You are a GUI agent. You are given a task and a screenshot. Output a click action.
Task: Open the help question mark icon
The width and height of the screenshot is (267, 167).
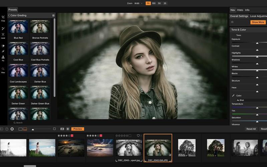pos(7,129)
